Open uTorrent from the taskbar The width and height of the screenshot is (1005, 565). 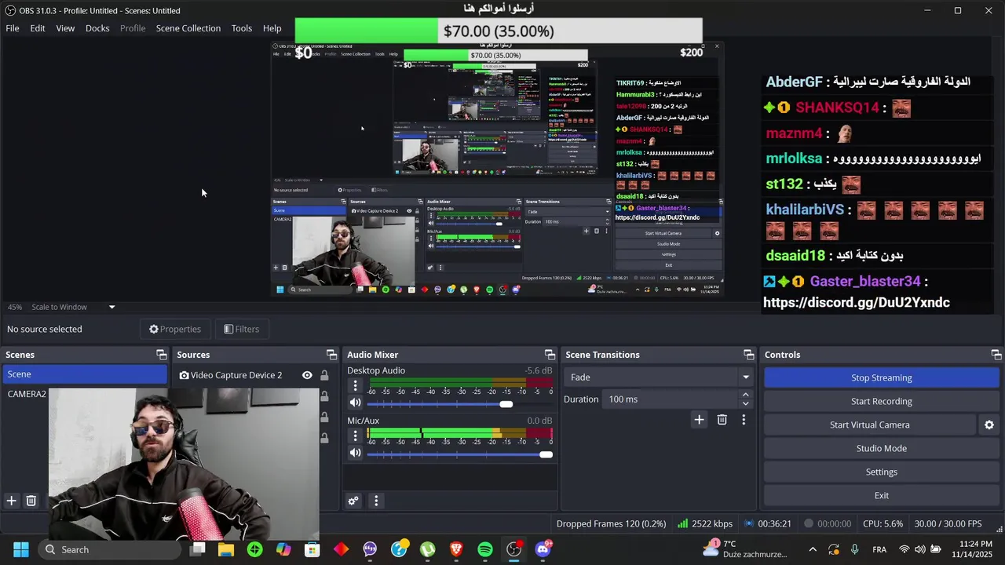[x=427, y=549]
